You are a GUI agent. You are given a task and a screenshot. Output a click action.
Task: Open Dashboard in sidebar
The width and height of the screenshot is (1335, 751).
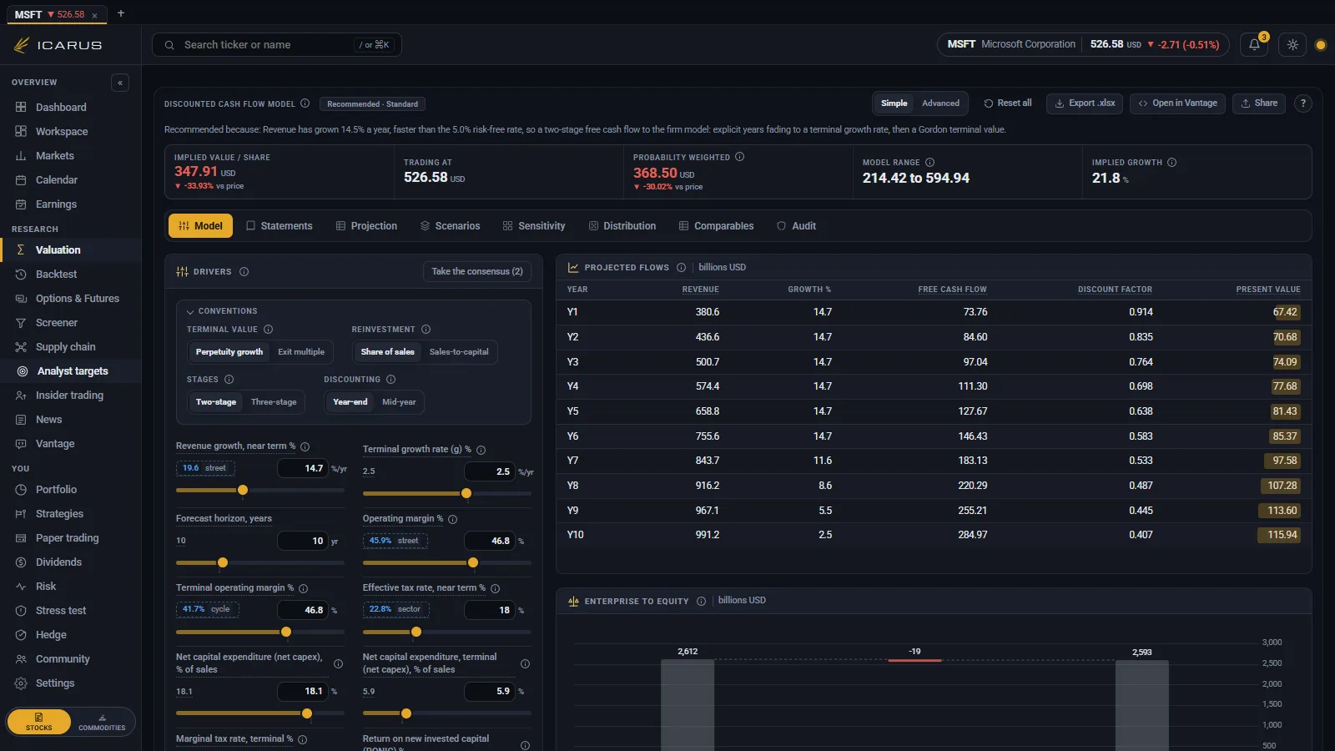(x=71, y=108)
